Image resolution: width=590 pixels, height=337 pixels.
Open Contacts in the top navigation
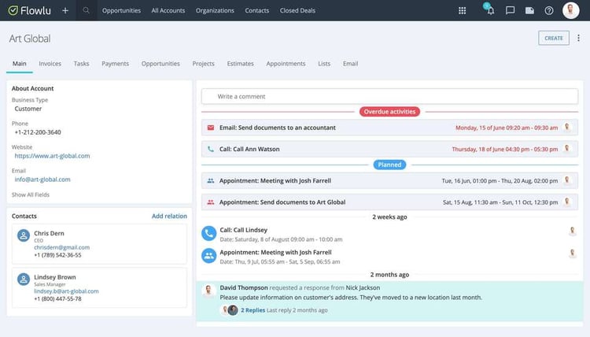[x=257, y=10]
